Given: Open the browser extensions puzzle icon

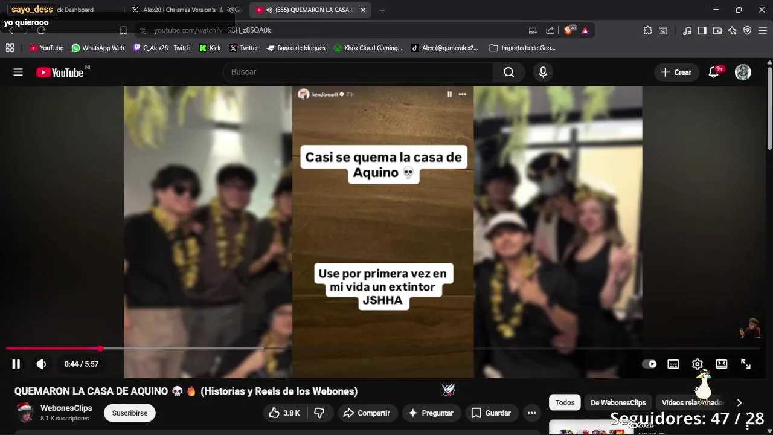Looking at the screenshot, I should pyautogui.click(x=648, y=30).
